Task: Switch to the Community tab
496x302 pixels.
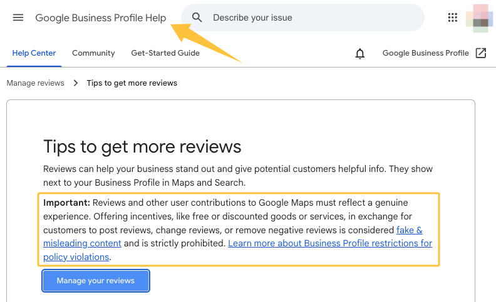Action: (x=93, y=53)
